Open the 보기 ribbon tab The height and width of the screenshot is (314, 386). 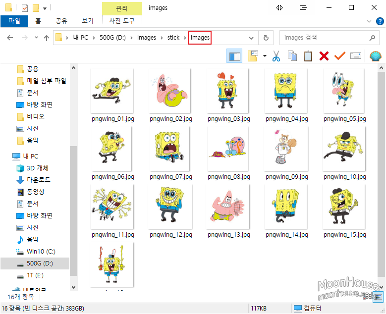[x=87, y=21]
